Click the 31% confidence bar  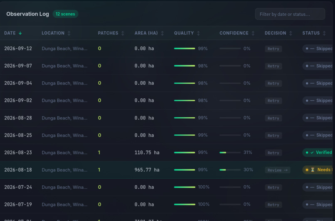point(230,153)
